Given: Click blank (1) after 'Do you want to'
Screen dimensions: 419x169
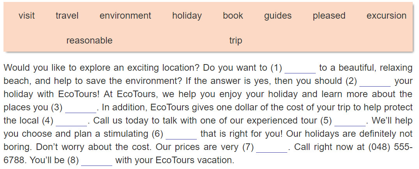Looking at the screenshot, I should 301,68.
